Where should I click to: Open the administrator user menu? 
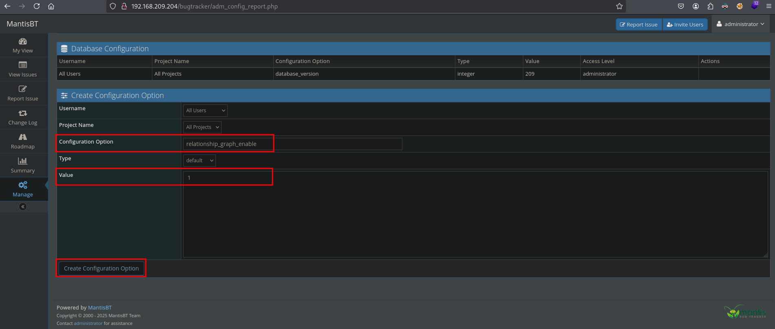pyautogui.click(x=740, y=24)
